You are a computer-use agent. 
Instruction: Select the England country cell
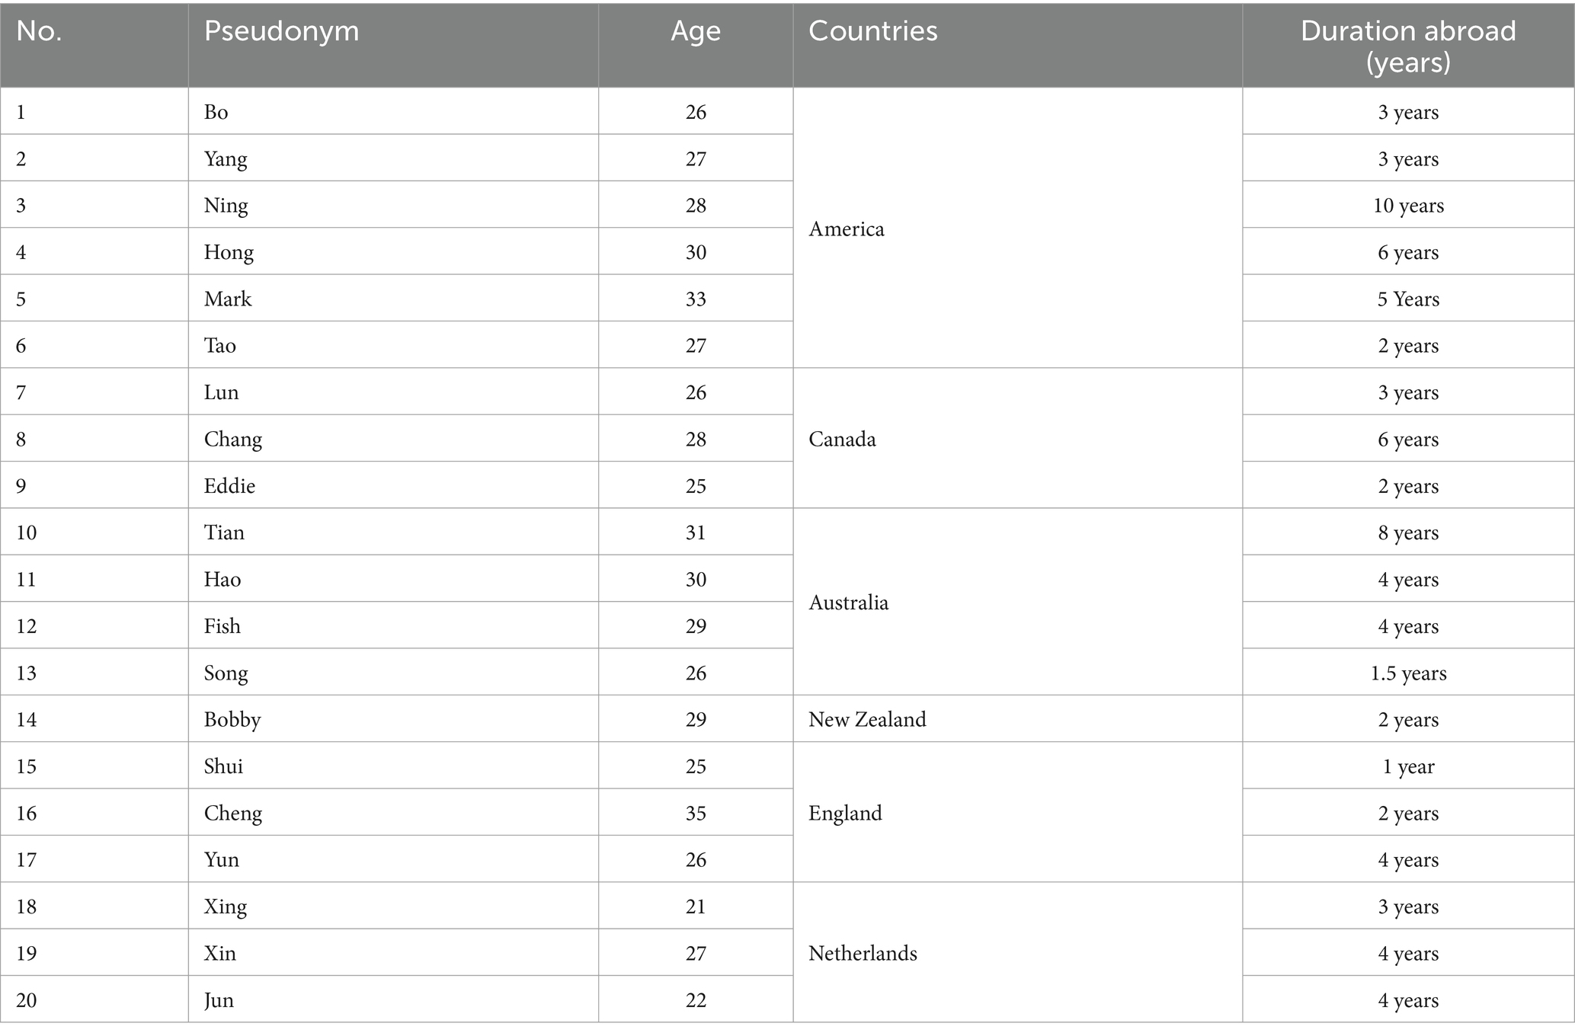click(1017, 813)
